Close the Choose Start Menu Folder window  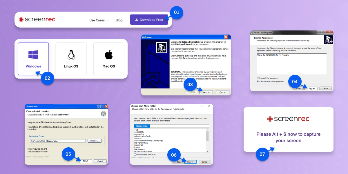coord(209,106)
